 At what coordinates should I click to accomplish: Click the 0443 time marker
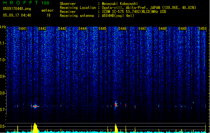pos(62,29)
